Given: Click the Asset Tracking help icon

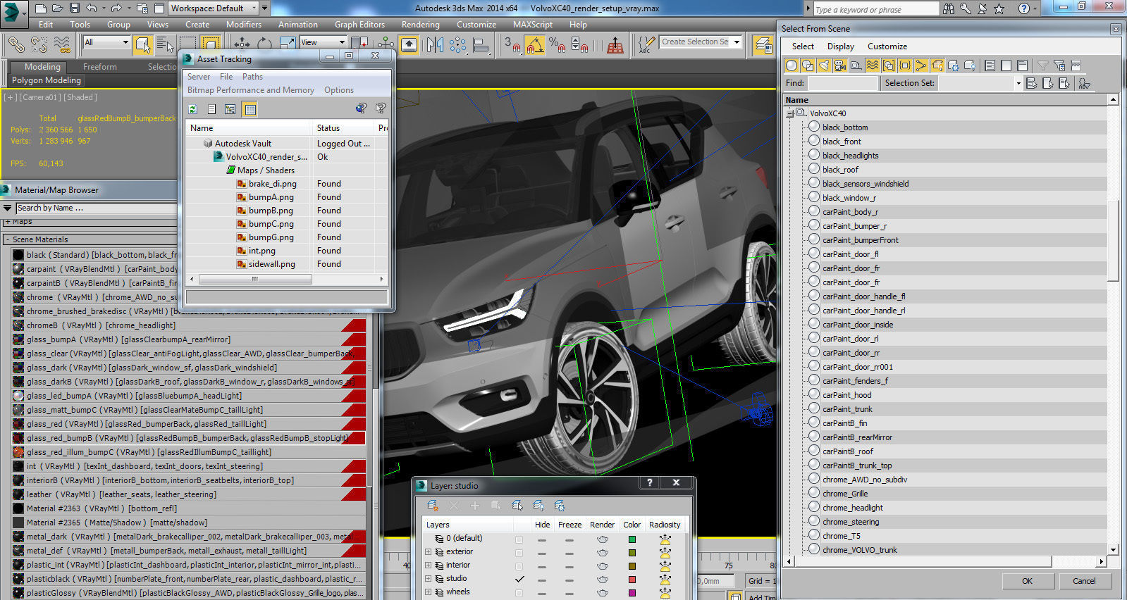Looking at the screenshot, I should point(381,108).
